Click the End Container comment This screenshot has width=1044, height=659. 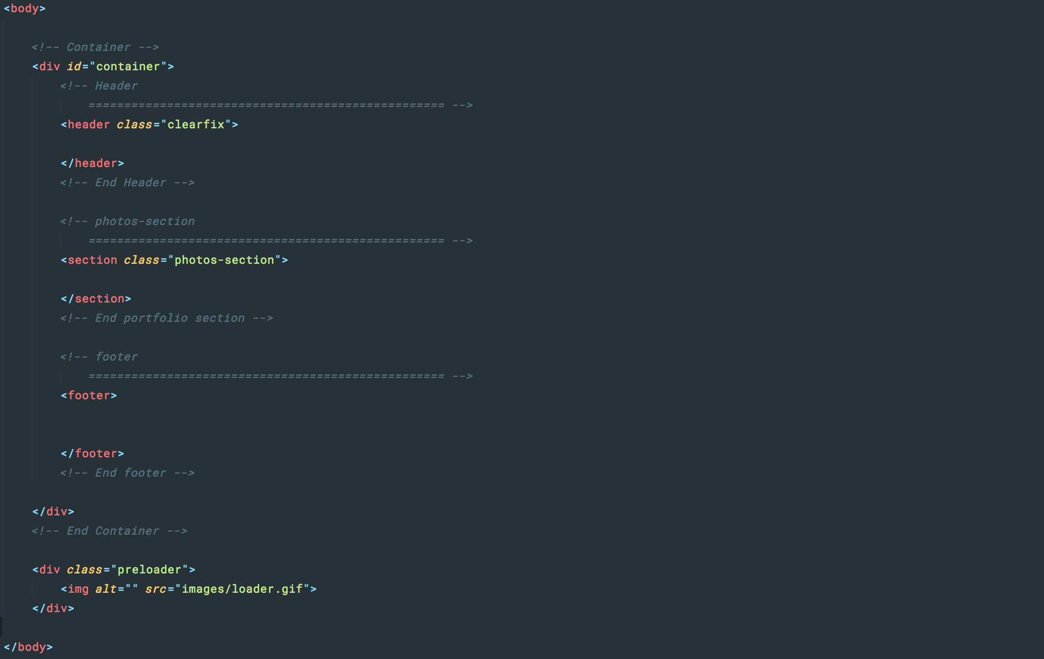pyautogui.click(x=109, y=531)
